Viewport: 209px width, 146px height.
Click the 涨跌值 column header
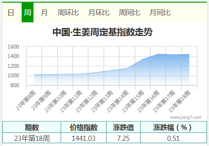tap(123, 127)
